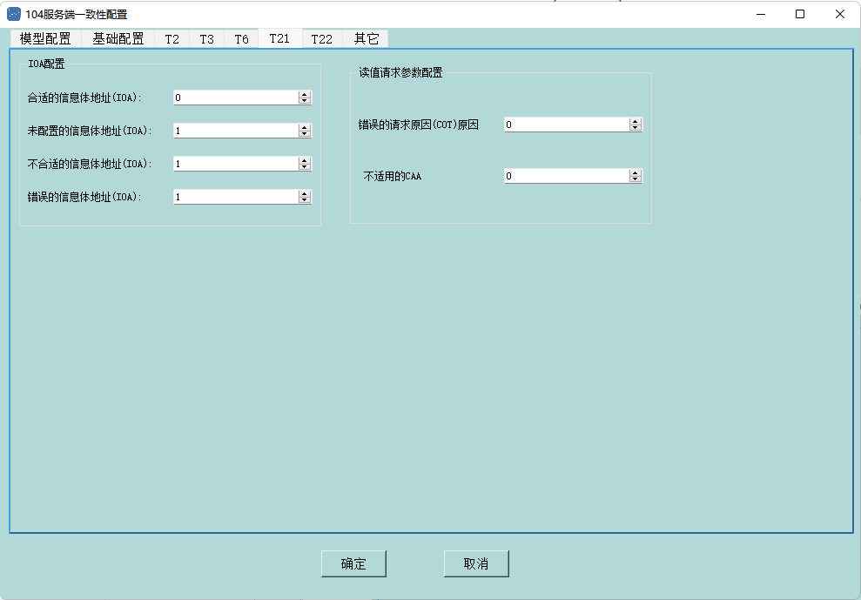Increase 合适的信息体地址 value with up arrow
This screenshot has height=600, width=861.
coord(305,95)
